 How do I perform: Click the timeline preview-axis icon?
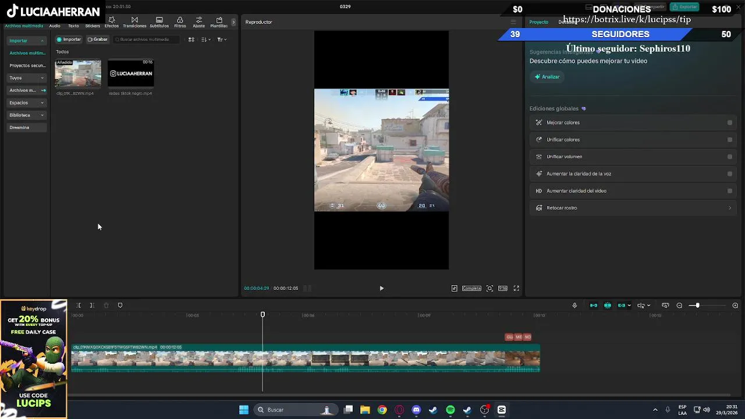click(x=665, y=306)
